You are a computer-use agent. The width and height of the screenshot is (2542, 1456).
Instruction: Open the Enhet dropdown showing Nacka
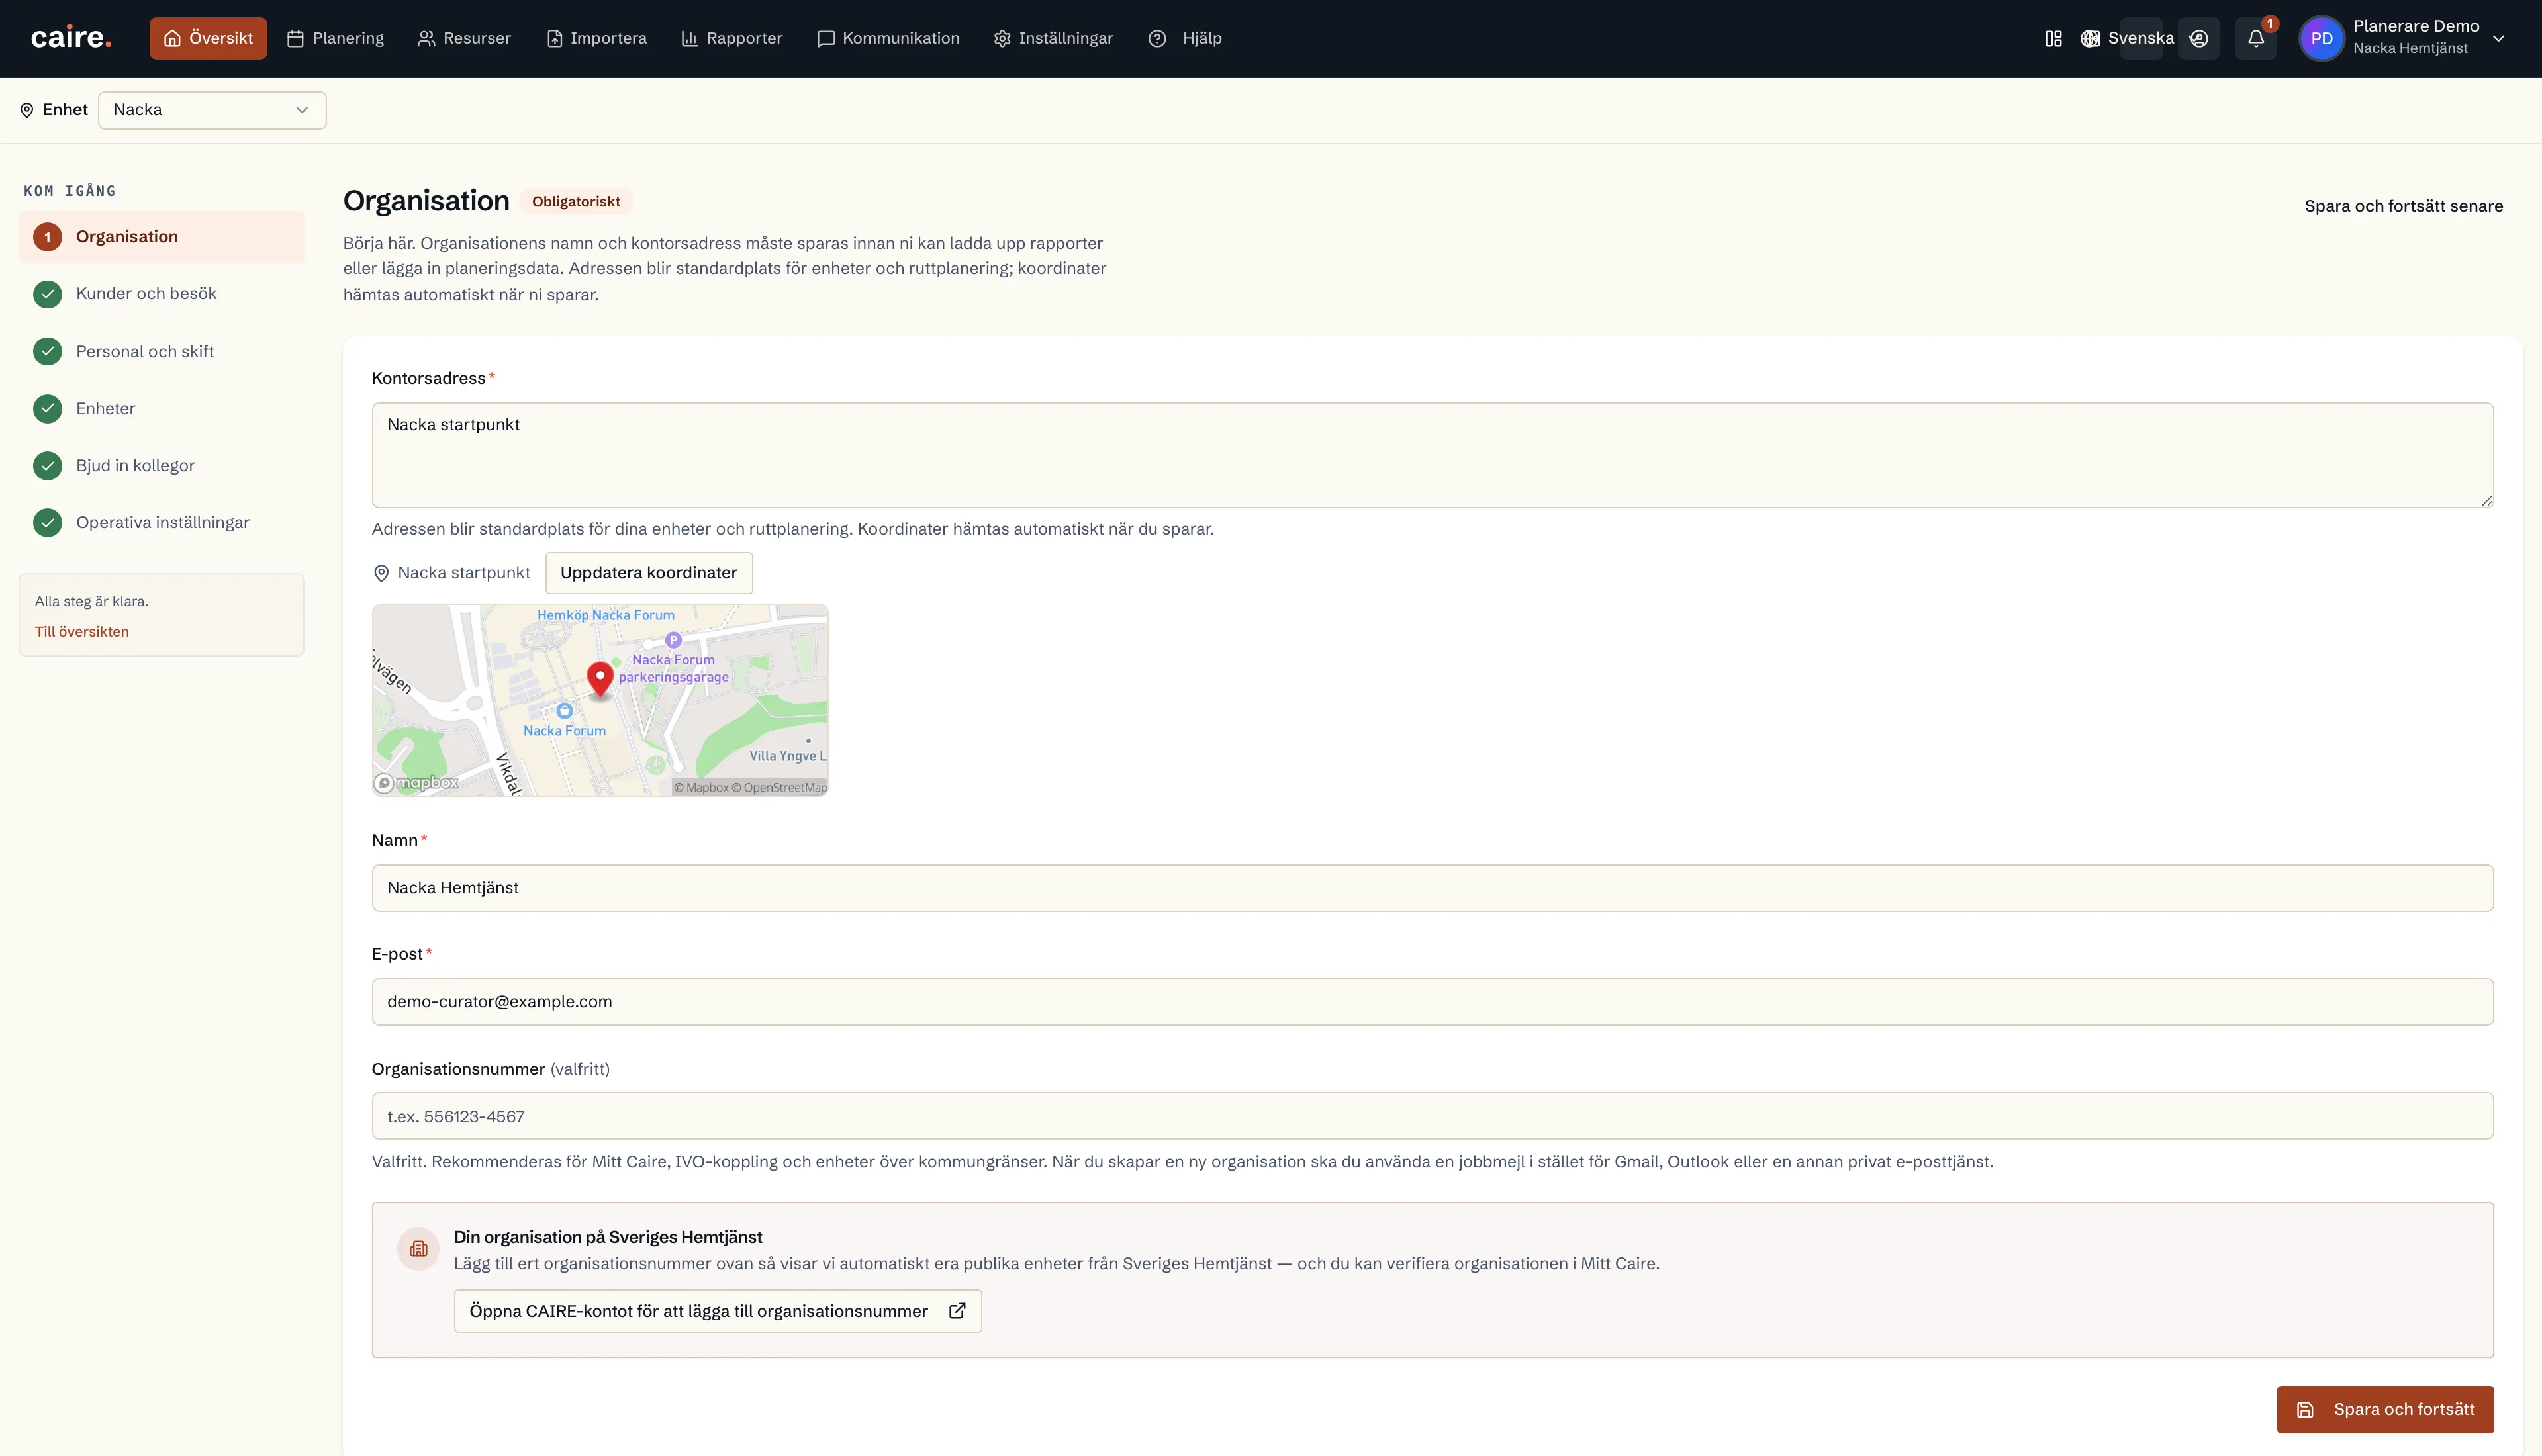click(x=212, y=110)
